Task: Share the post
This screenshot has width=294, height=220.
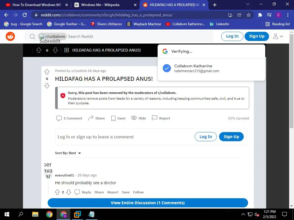Action: [96, 118]
